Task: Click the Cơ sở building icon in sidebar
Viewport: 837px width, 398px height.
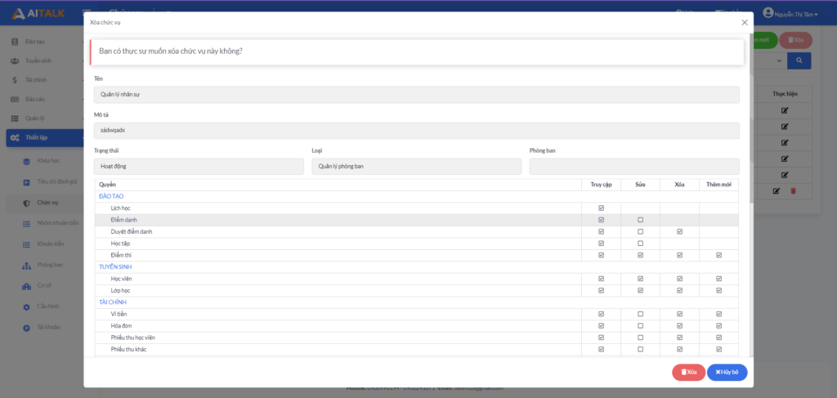Action: 26,286
